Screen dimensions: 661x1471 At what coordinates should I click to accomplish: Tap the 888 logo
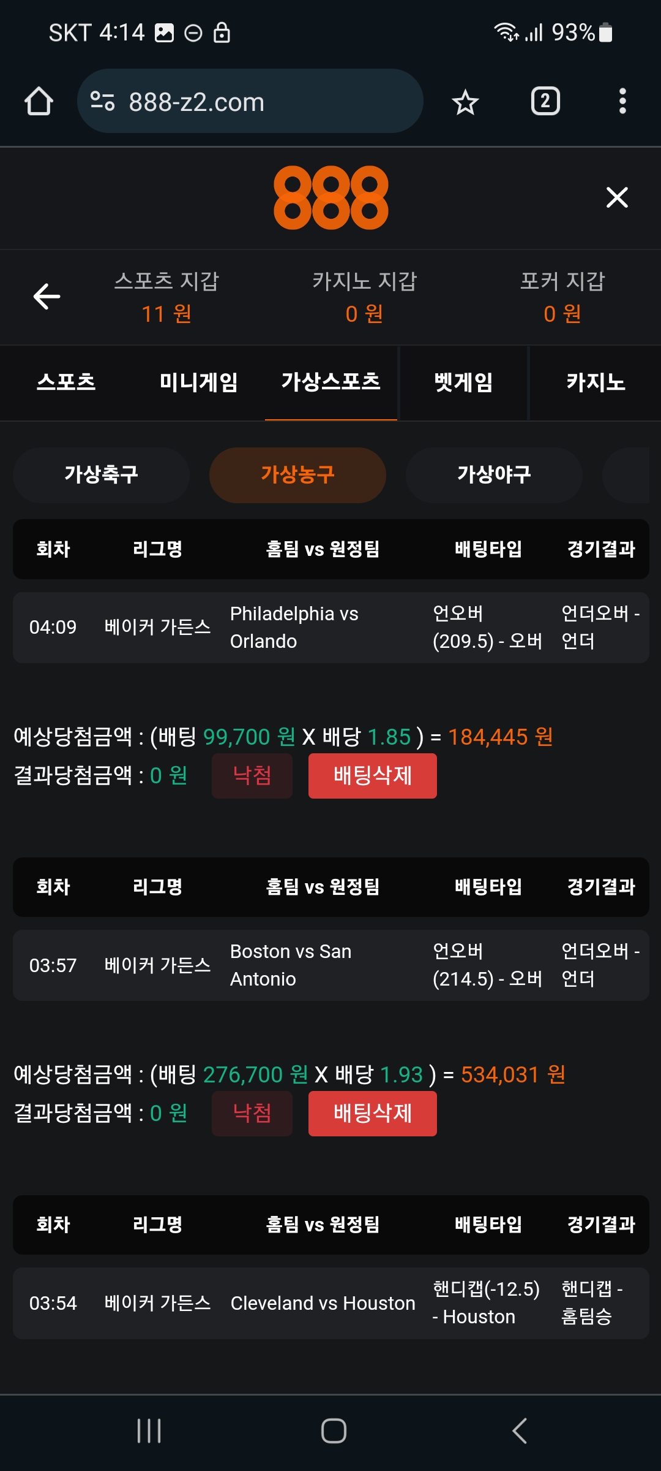pos(330,197)
